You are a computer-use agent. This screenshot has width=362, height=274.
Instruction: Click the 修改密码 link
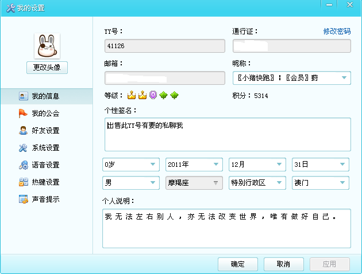(x=337, y=31)
